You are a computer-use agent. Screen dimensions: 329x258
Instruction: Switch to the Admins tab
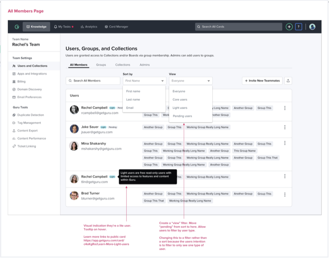tap(145, 65)
